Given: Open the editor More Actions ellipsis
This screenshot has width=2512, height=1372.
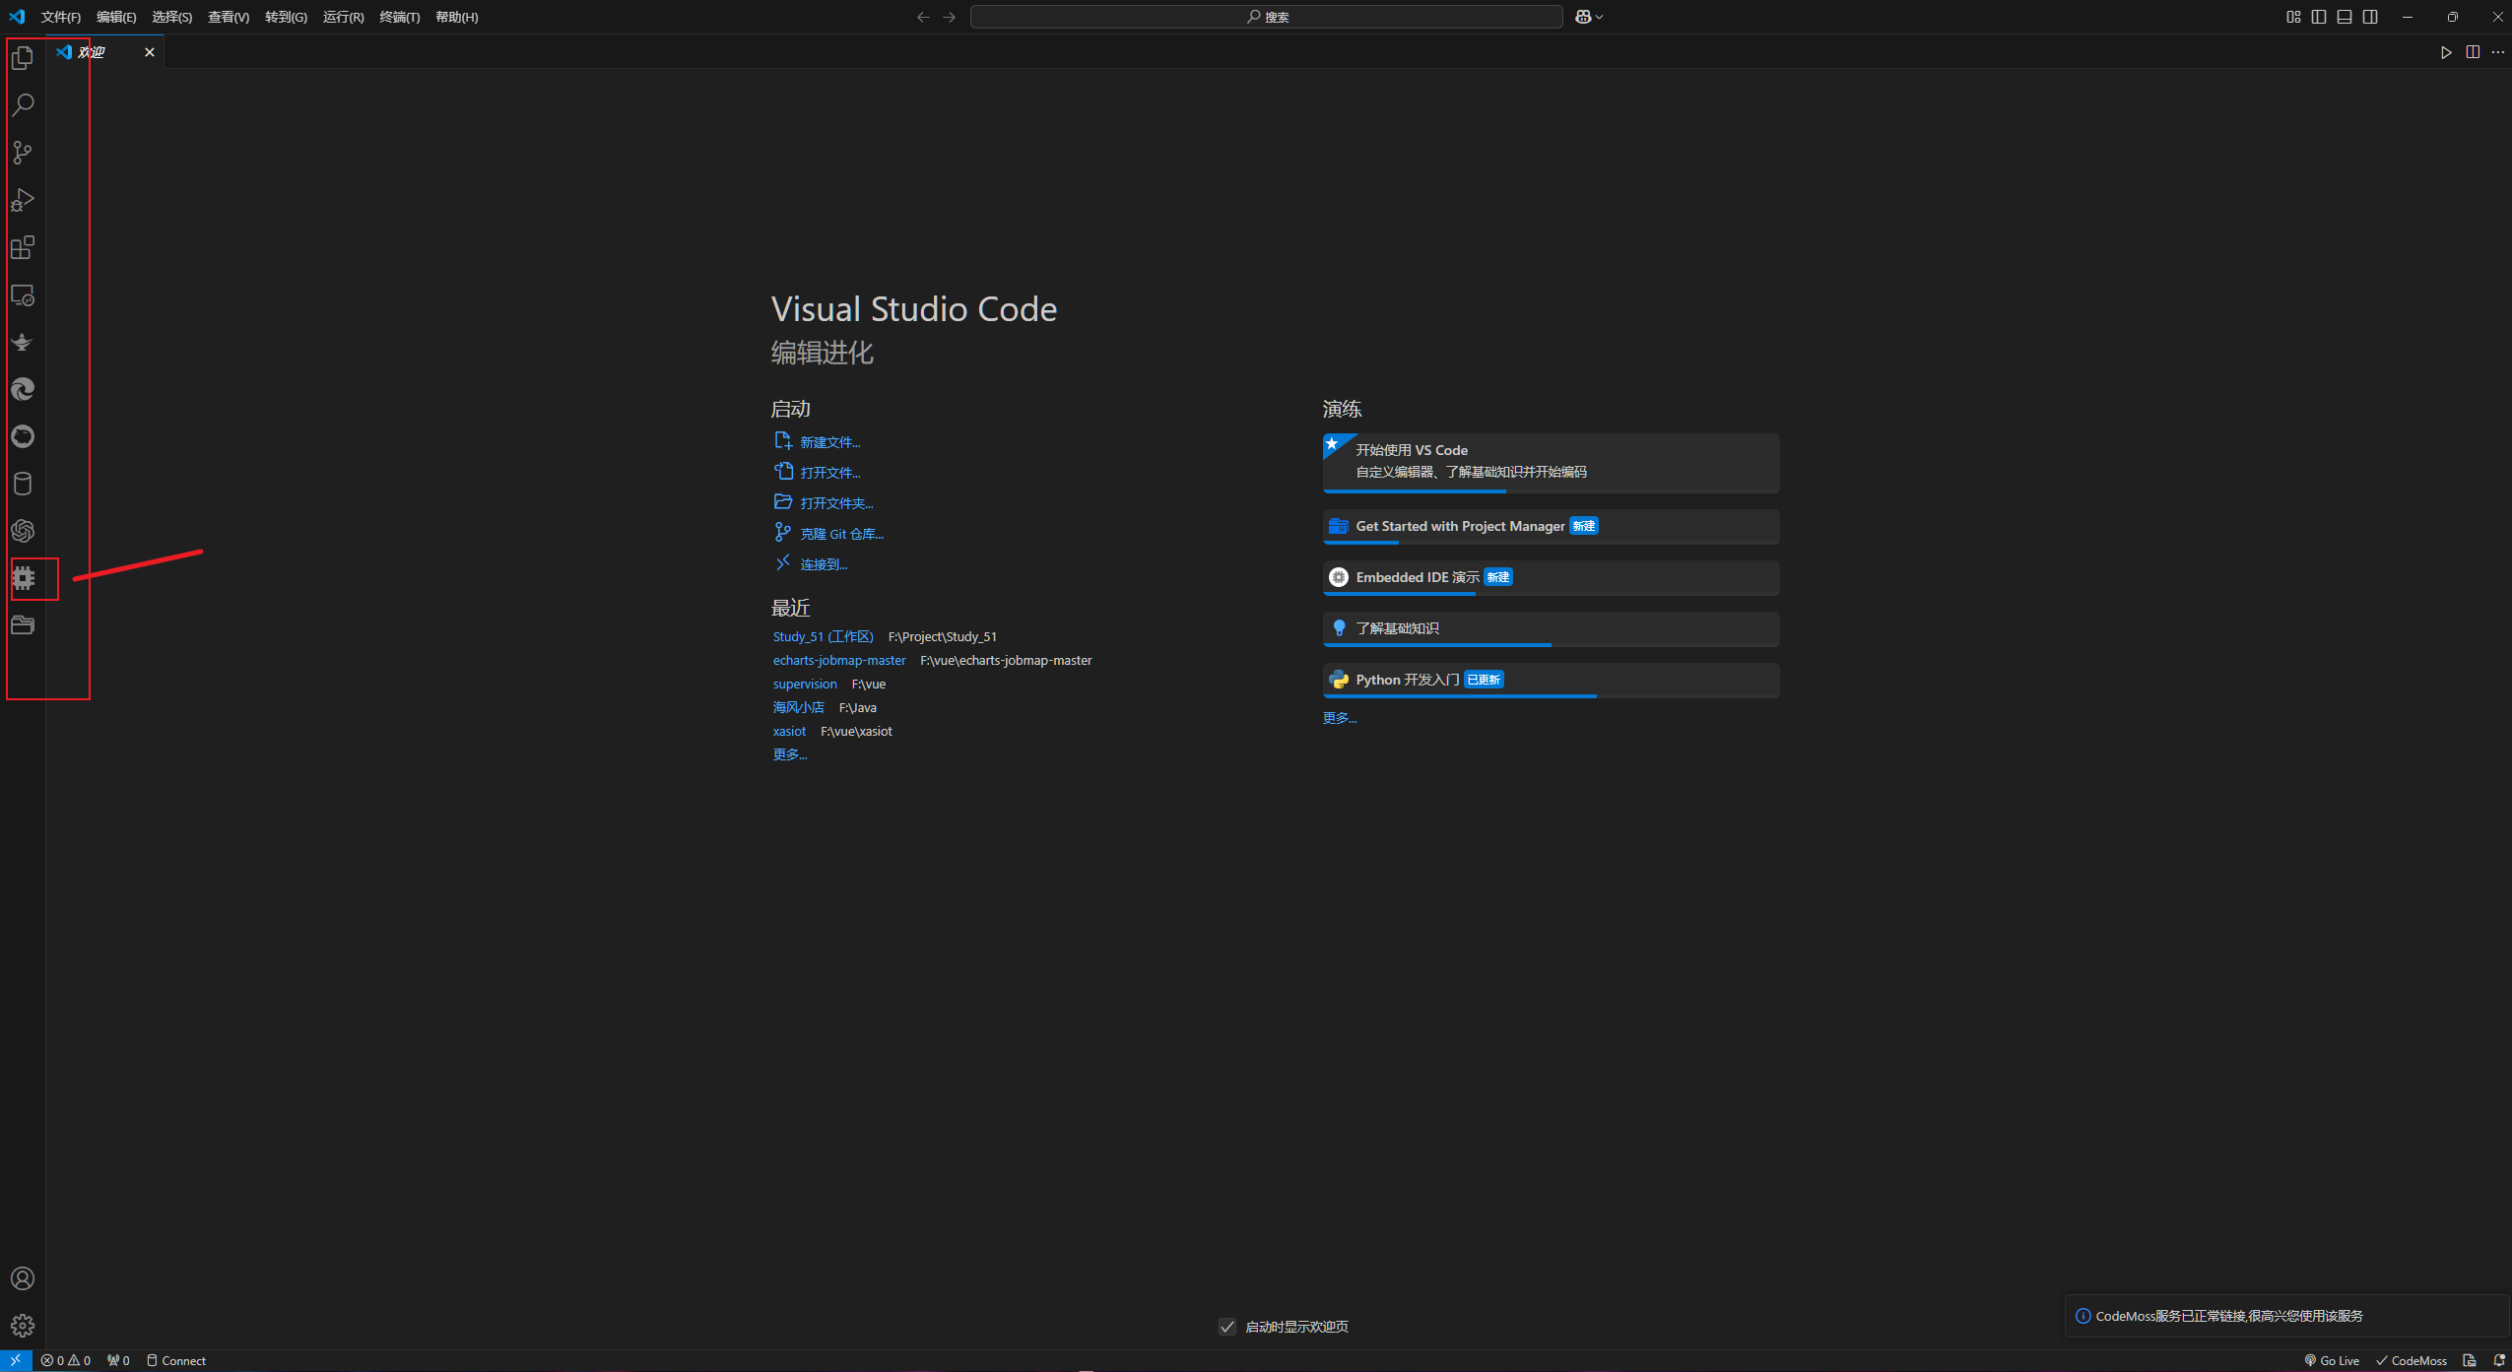Looking at the screenshot, I should coord(2498,52).
